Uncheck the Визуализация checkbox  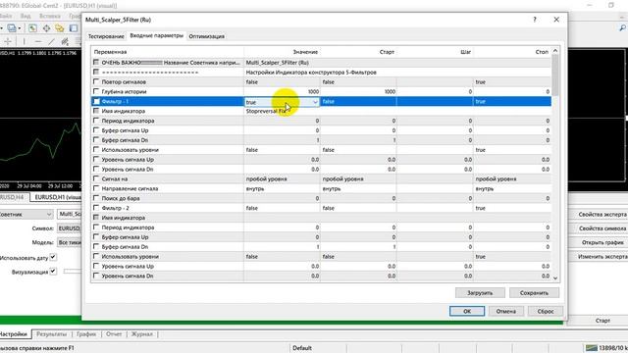[x=53, y=272]
